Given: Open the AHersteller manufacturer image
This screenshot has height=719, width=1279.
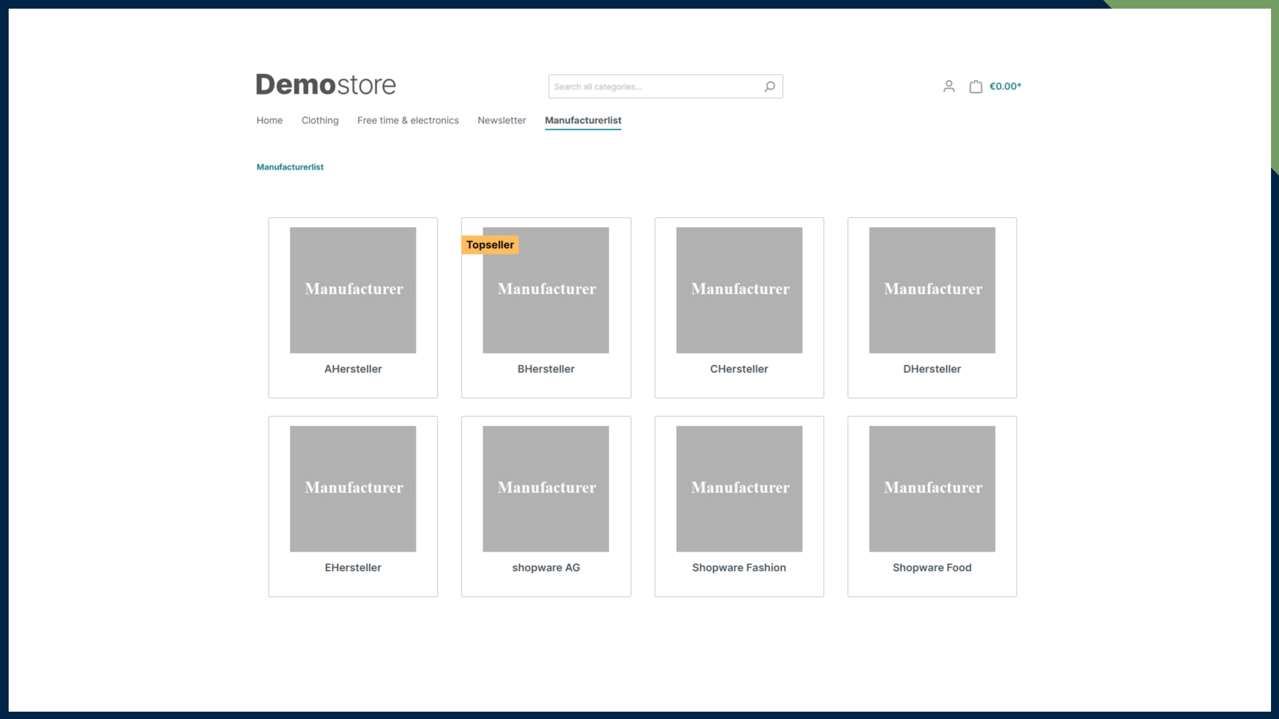Looking at the screenshot, I should (353, 290).
